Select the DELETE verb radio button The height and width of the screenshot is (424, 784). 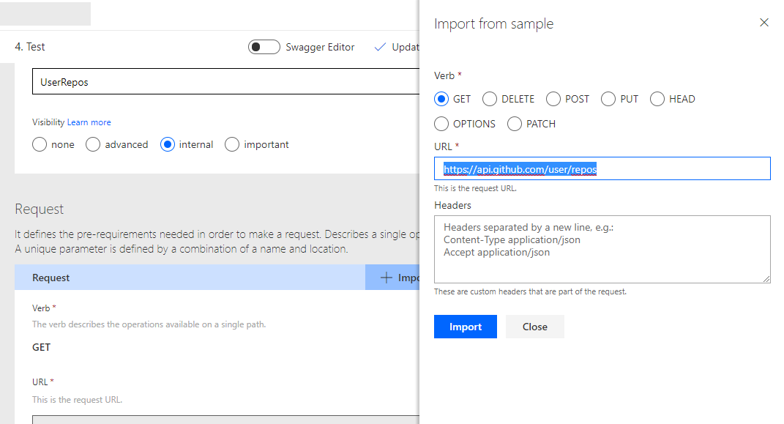490,99
